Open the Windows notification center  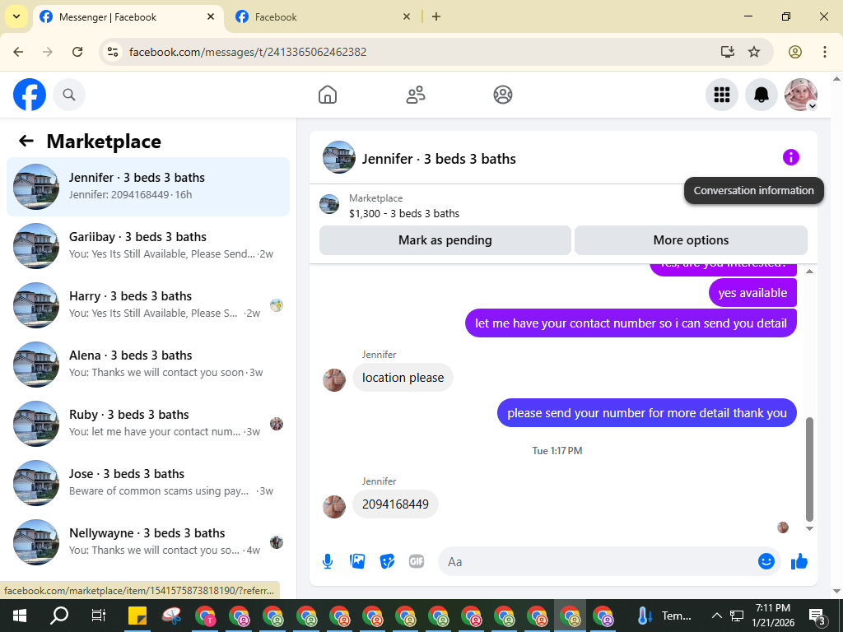tap(817, 616)
